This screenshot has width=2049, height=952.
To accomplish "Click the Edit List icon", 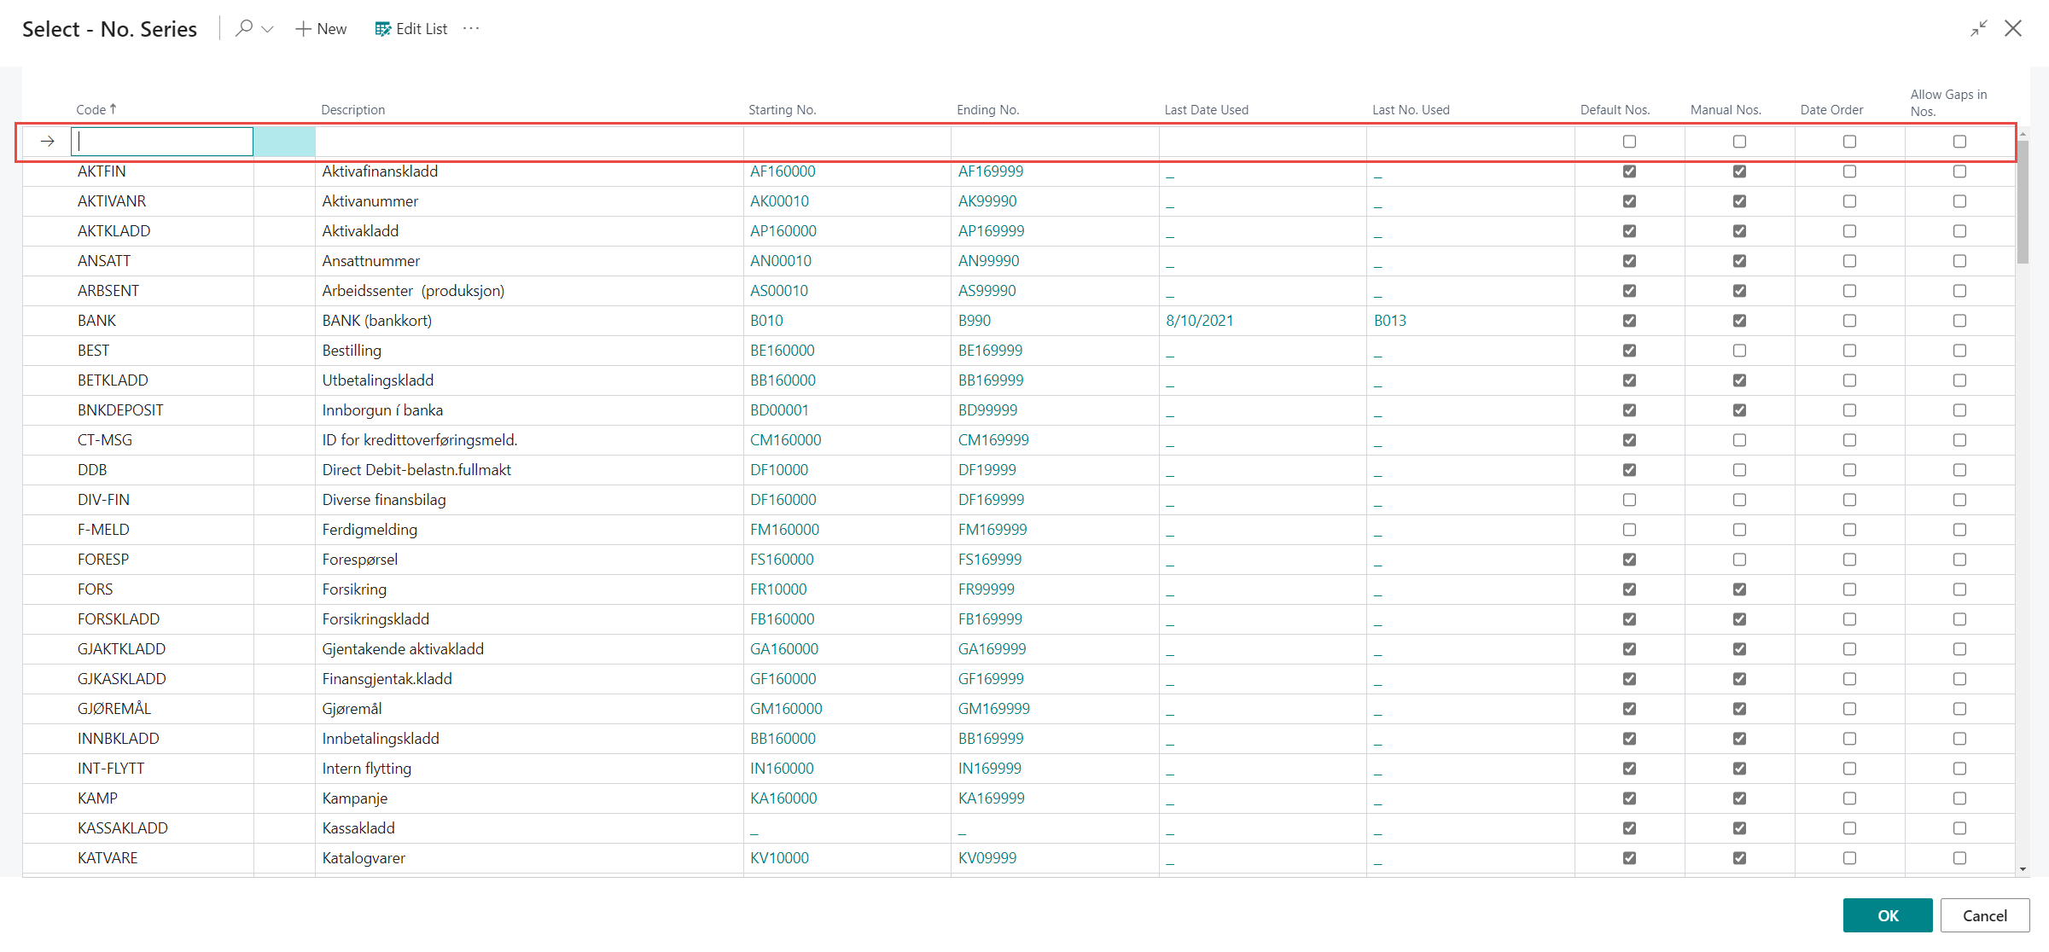I will [383, 29].
